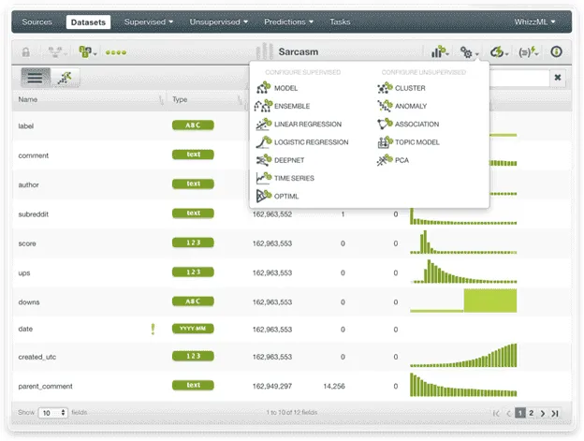This screenshot has height=441, width=584.
Task: Click the text type badge for subreddit
Action: click(193, 213)
